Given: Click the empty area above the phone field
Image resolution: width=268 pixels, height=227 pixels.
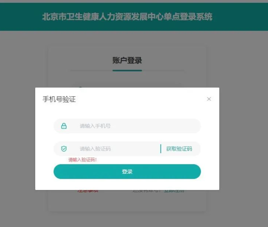Looking at the screenshot, I should click(x=127, y=111).
